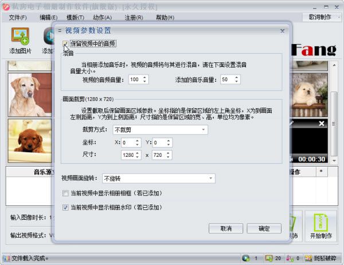Open the 模板(T) menu
Screen dimensions: 344x265
pyautogui.click(x=75, y=17)
